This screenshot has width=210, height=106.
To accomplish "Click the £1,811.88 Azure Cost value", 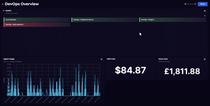I will pos(182,71).
